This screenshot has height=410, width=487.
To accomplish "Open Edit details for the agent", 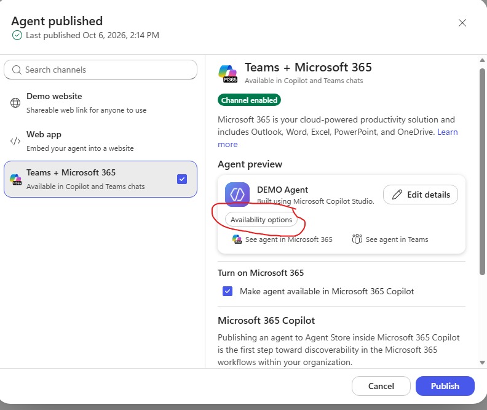I will 420,195.
